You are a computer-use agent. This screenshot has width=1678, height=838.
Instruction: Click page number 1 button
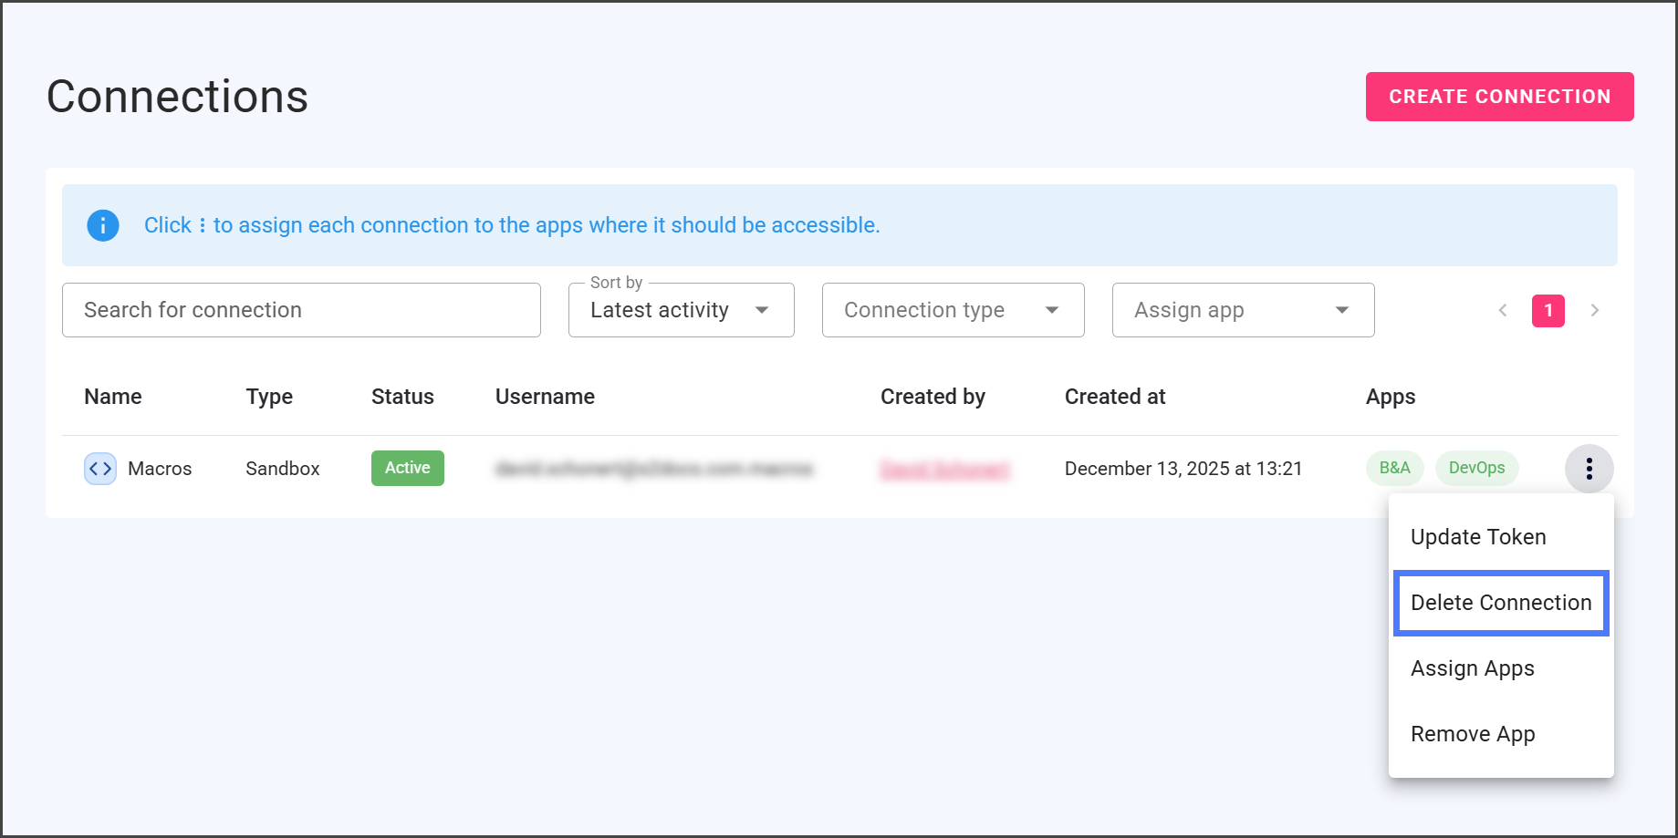pos(1548,311)
